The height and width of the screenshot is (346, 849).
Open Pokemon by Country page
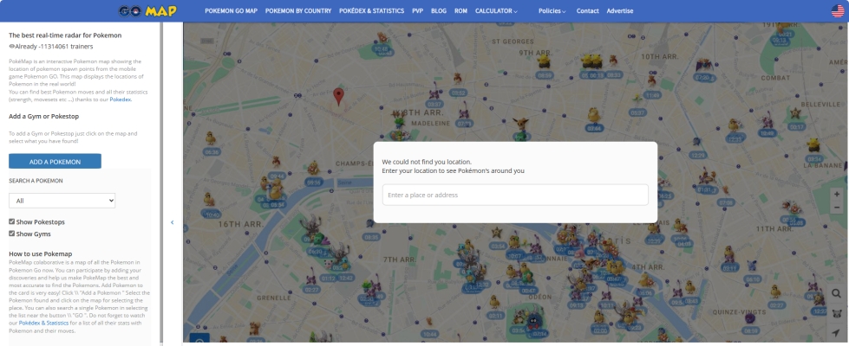[x=298, y=10]
